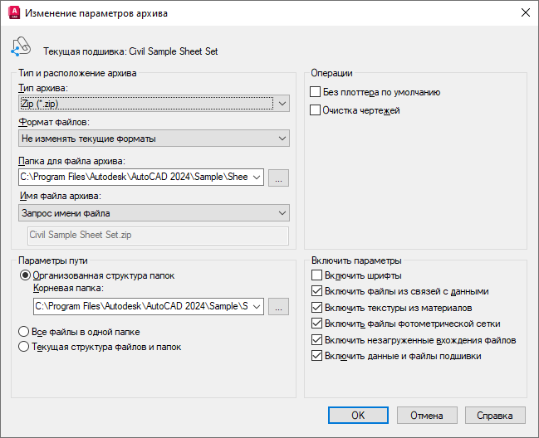Browse for root folder (… button)

pyautogui.click(x=279, y=307)
